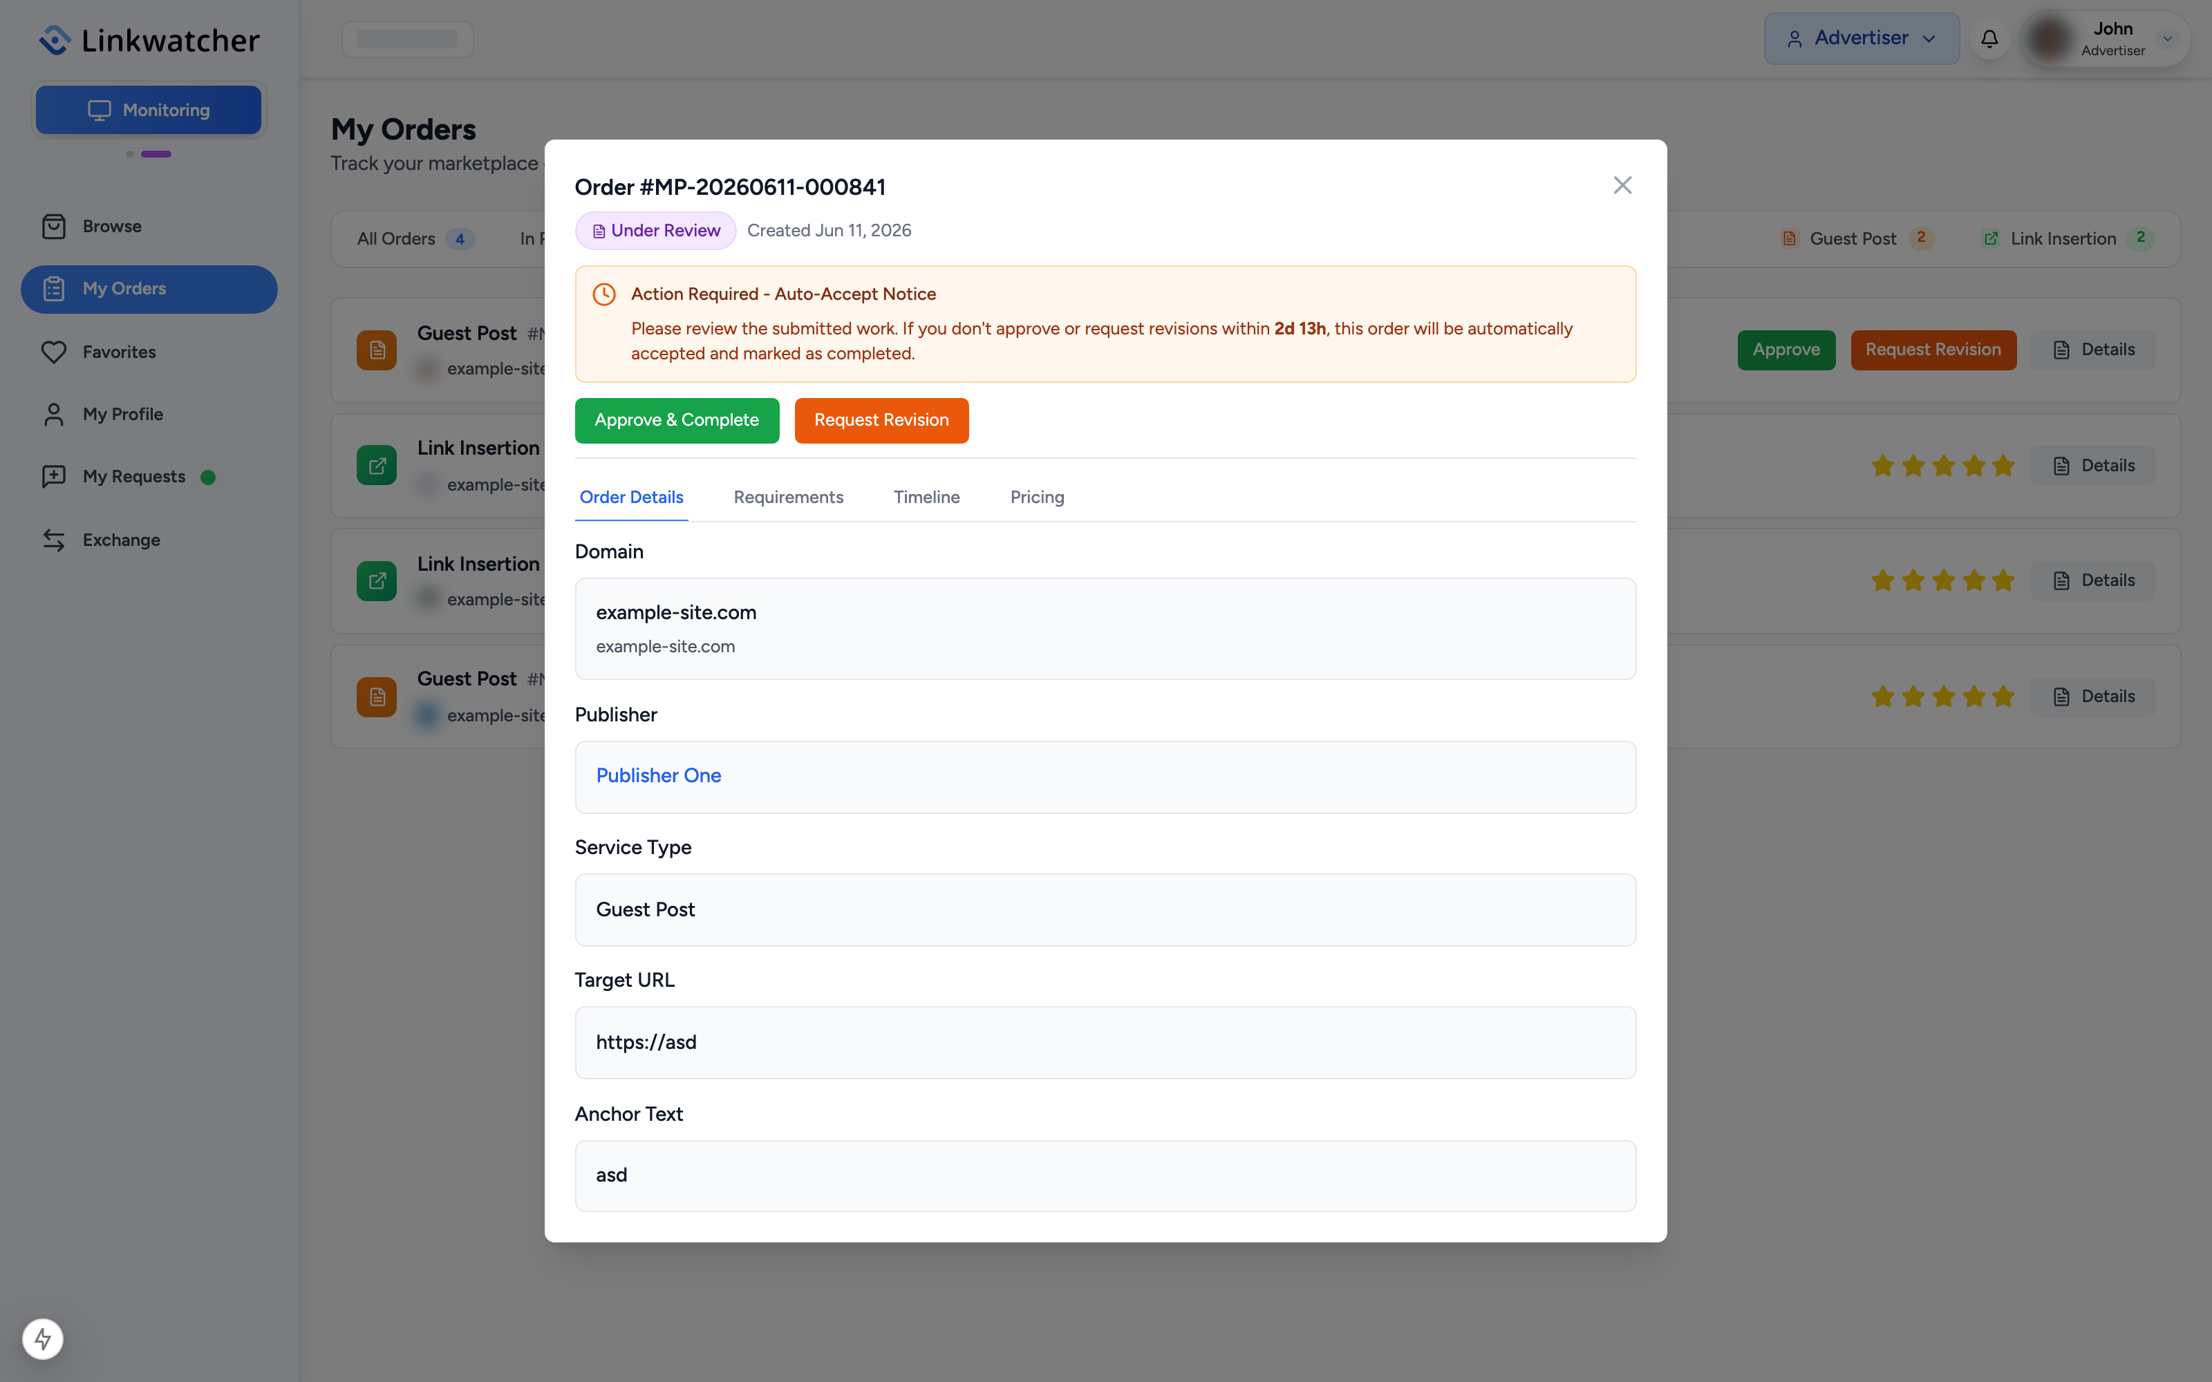The image size is (2212, 1382).
Task: Open Details for the second Link Insertion order
Action: pos(2093,580)
